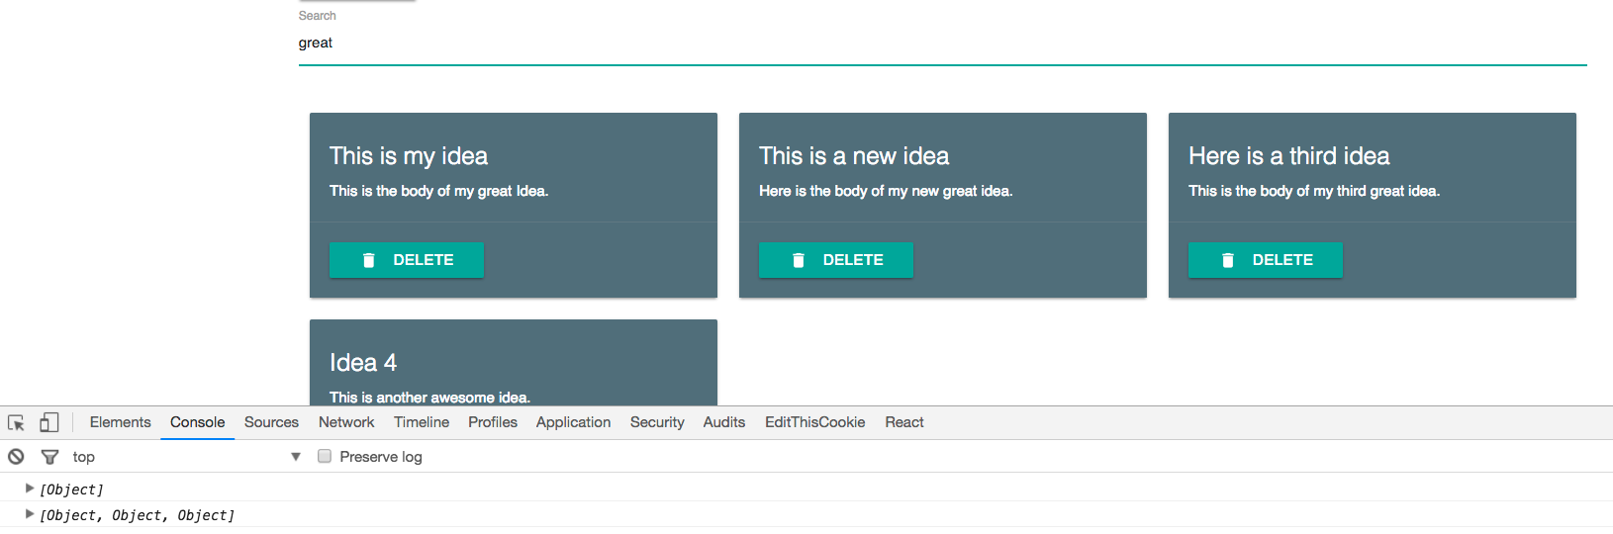This screenshot has height=534, width=1613.
Task: Click the 'This is a new idea' title
Action: 854,156
